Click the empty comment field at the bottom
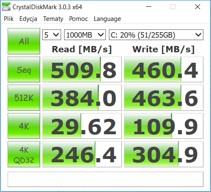Screen dimensions: 211x192 tap(105, 179)
